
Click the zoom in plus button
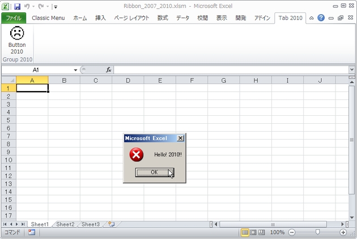pos(343,232)
